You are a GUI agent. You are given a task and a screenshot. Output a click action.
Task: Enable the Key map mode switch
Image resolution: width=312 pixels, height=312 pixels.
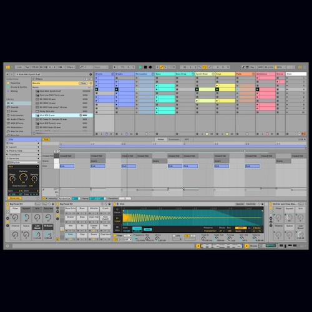click(x=252, y=67)
